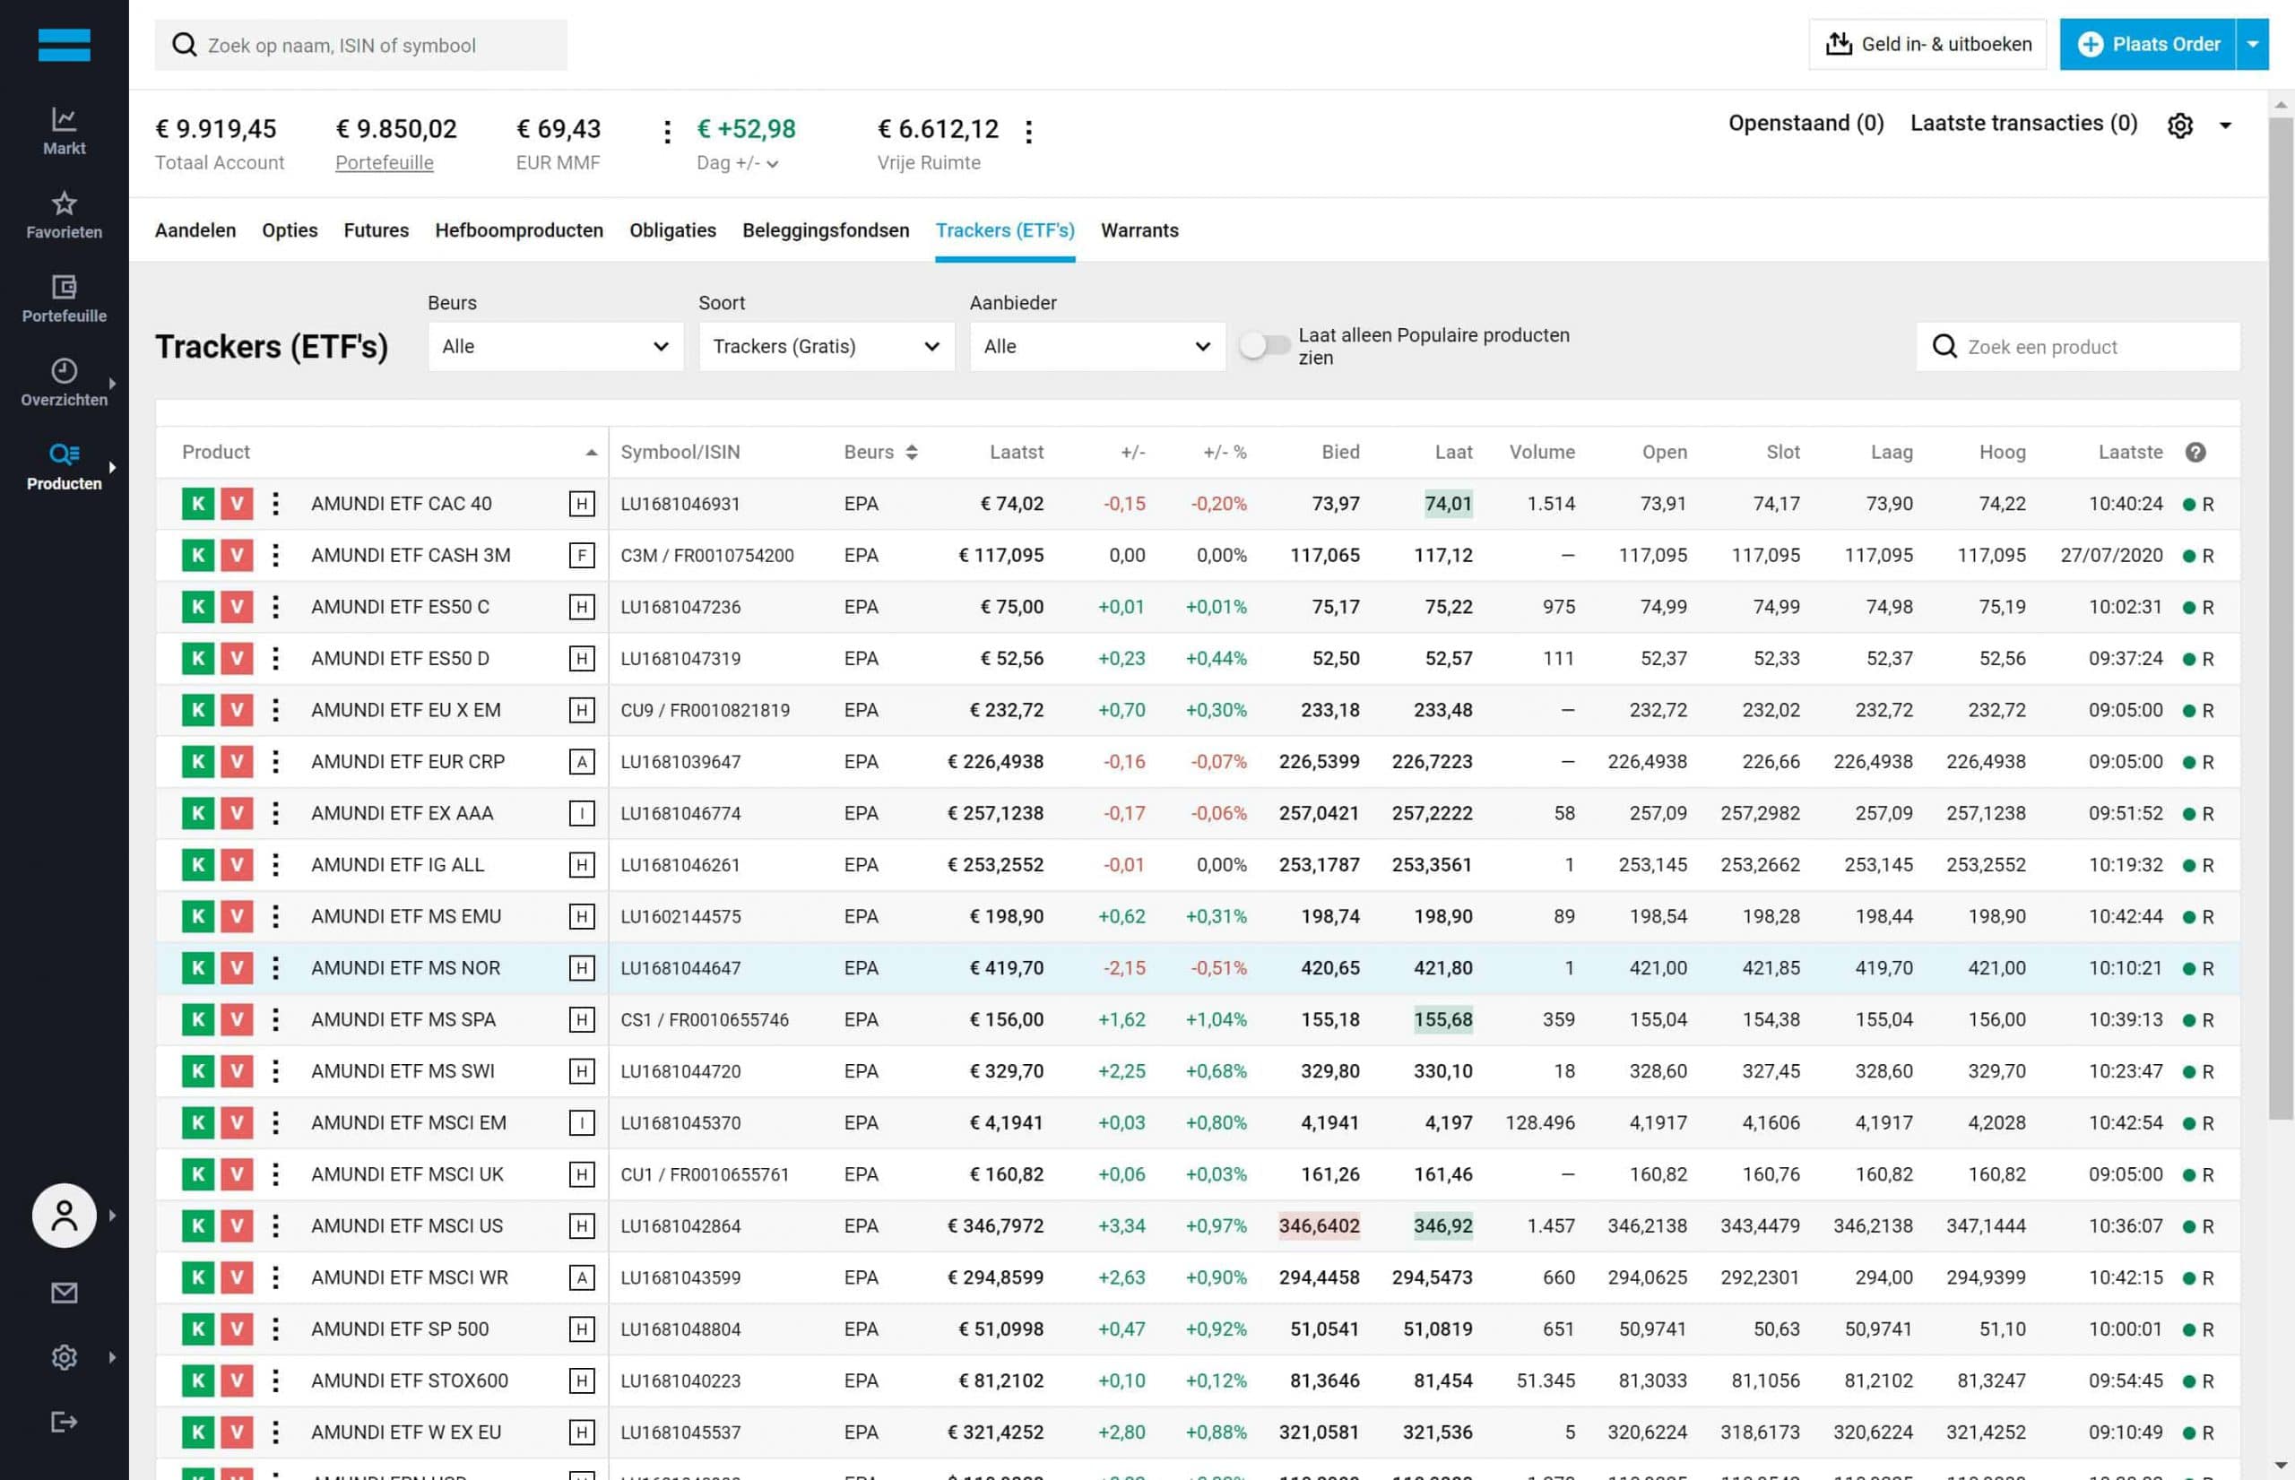Open the Portefeuille link in summary
This screenshot has width=2295, height=1480.
tap(384, 162)
